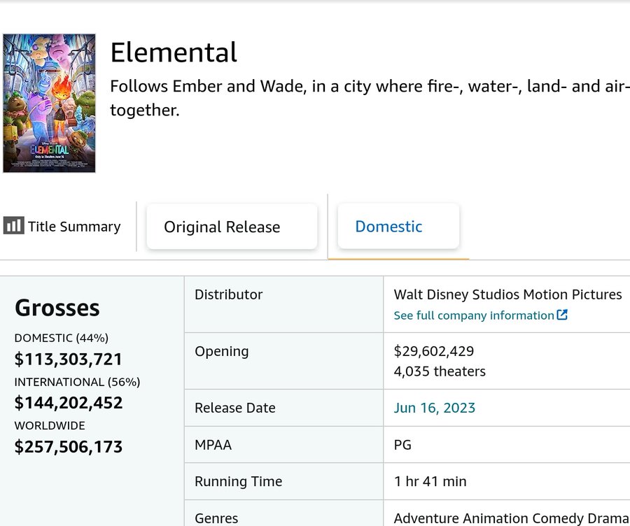Open the Title Summary bar chart icon
The width and height of the screenshot is (630, 526).
pyautogui.click(x=14, y=226)
